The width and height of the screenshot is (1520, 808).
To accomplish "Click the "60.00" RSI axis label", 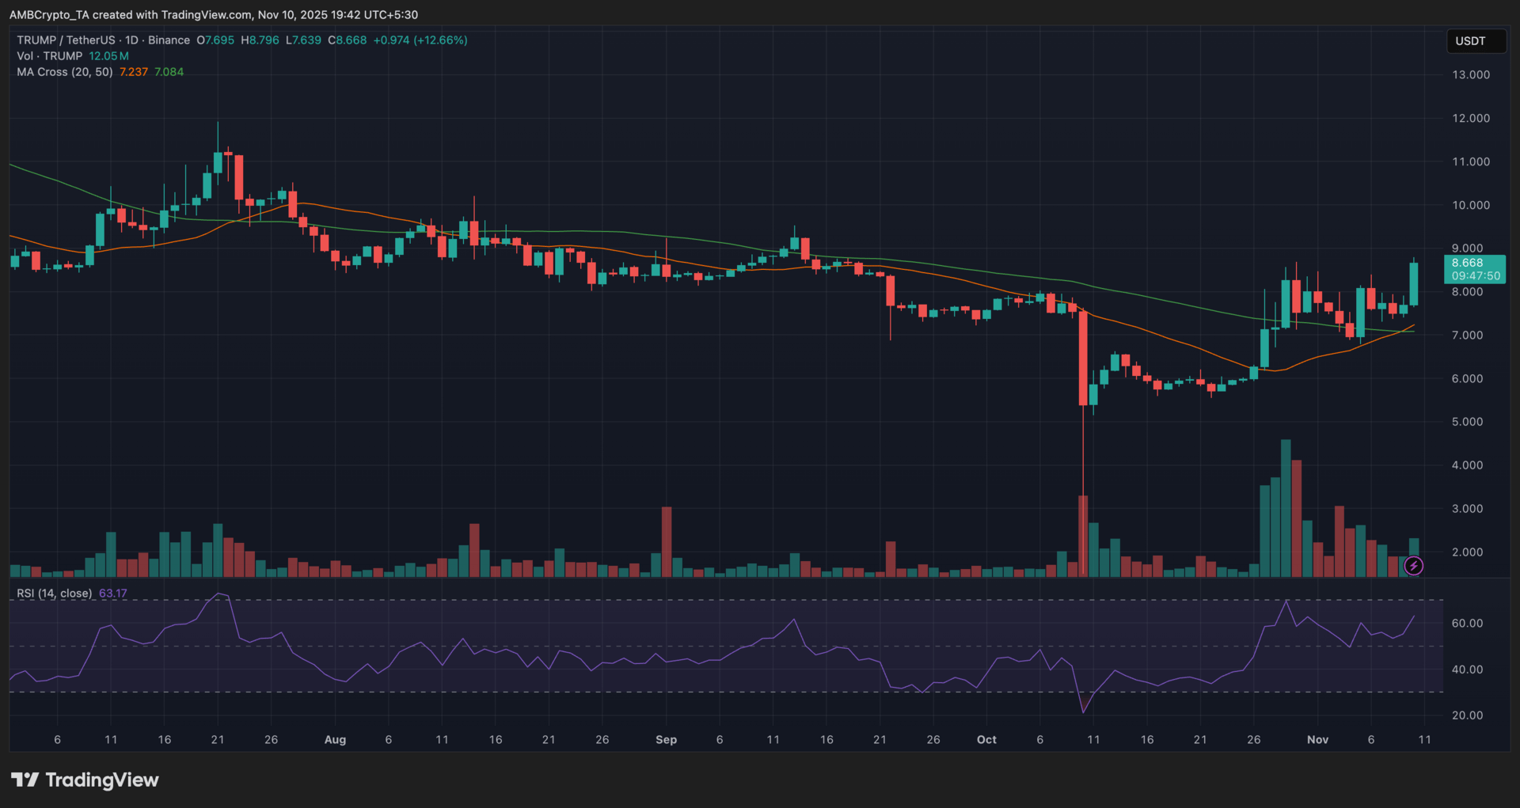I will tap(1468, 624).
